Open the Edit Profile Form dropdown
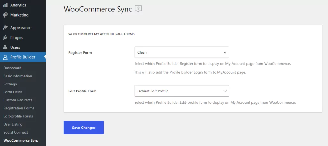Screen dimensions: 328x146 [182, 91]
